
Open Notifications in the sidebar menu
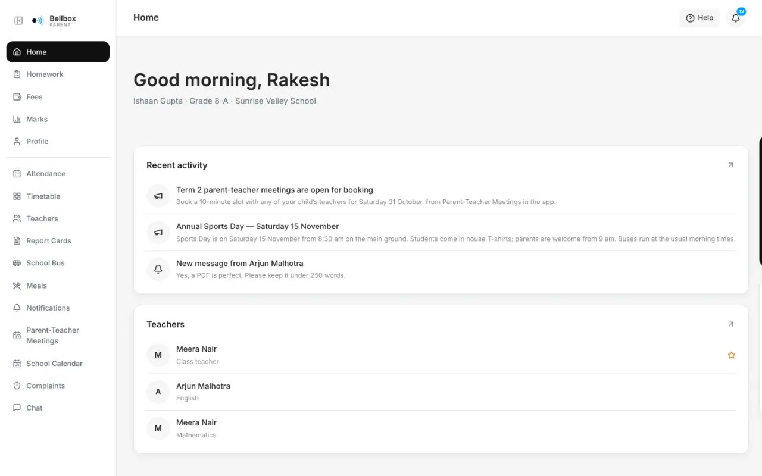(x=58, y=308)
